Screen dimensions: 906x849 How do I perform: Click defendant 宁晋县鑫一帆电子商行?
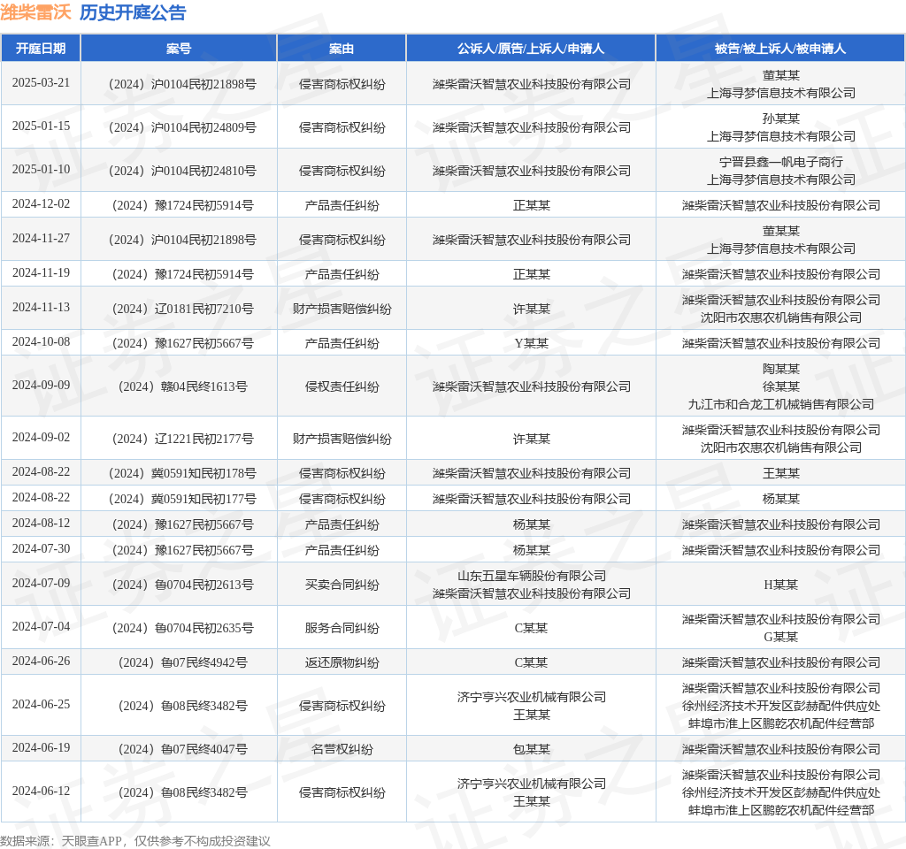780,162
